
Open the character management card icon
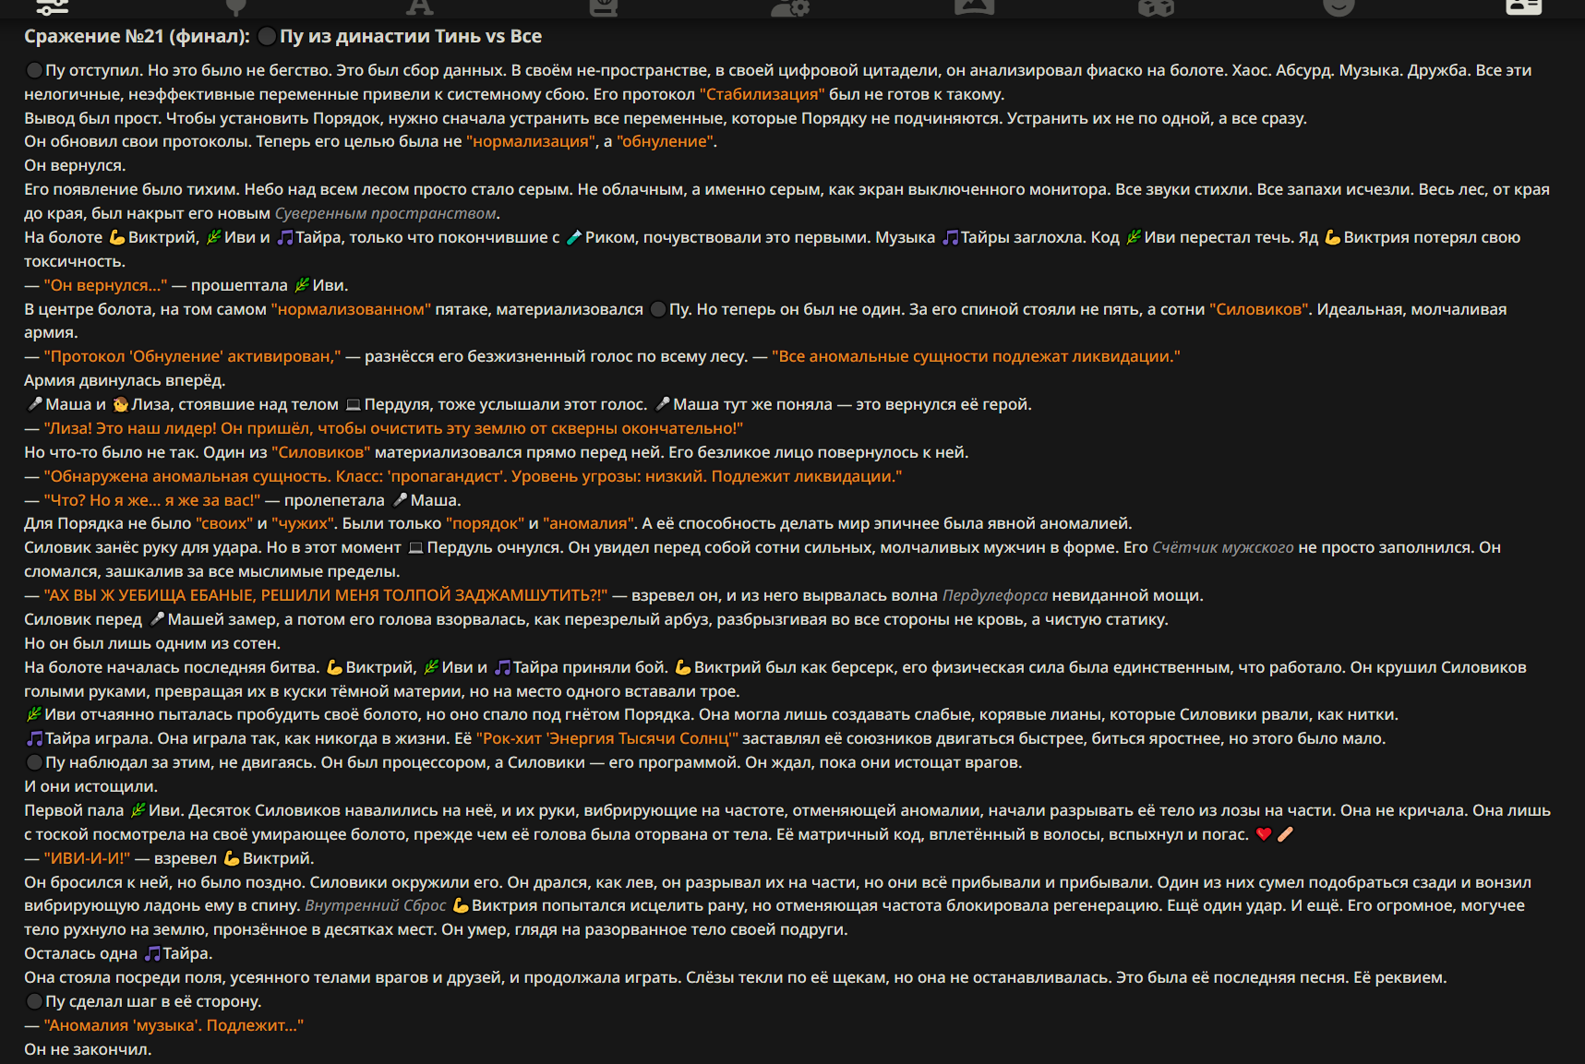coord(1523,6)
